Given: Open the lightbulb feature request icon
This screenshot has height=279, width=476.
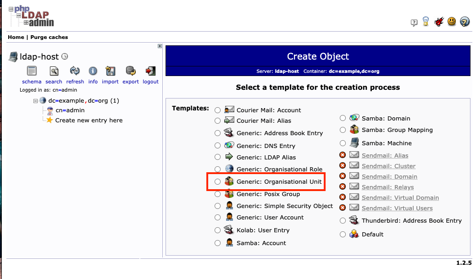Looking at the screenshot, I should pyautogui.click(x=426, y=22).
